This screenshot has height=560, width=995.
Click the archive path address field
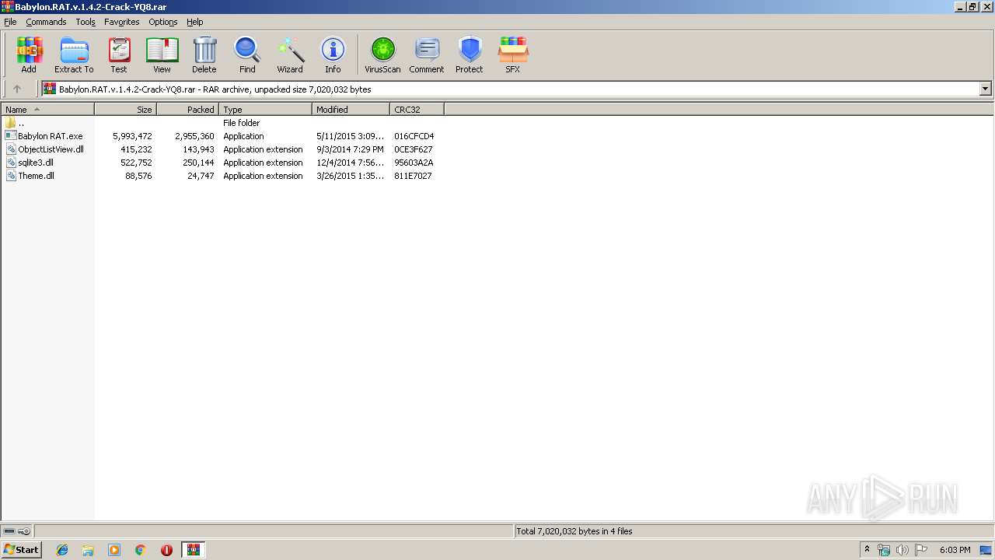[x=511, y=89]
